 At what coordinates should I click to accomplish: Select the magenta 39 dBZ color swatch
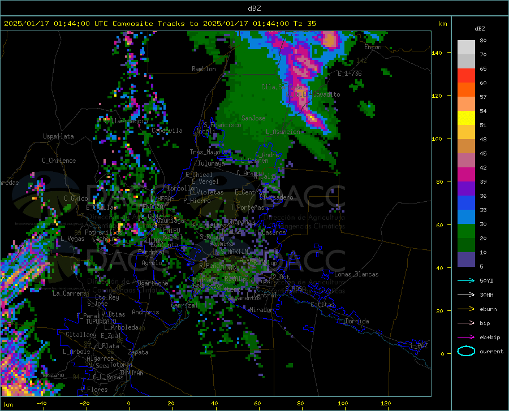pos(466,175)
